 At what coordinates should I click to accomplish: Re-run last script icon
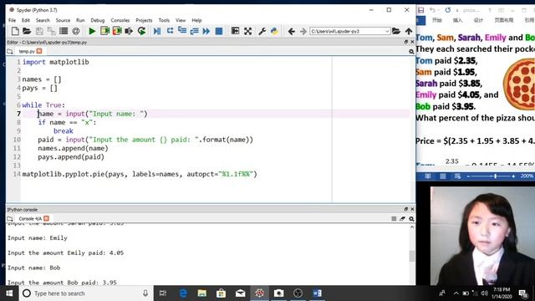(141, 32)
